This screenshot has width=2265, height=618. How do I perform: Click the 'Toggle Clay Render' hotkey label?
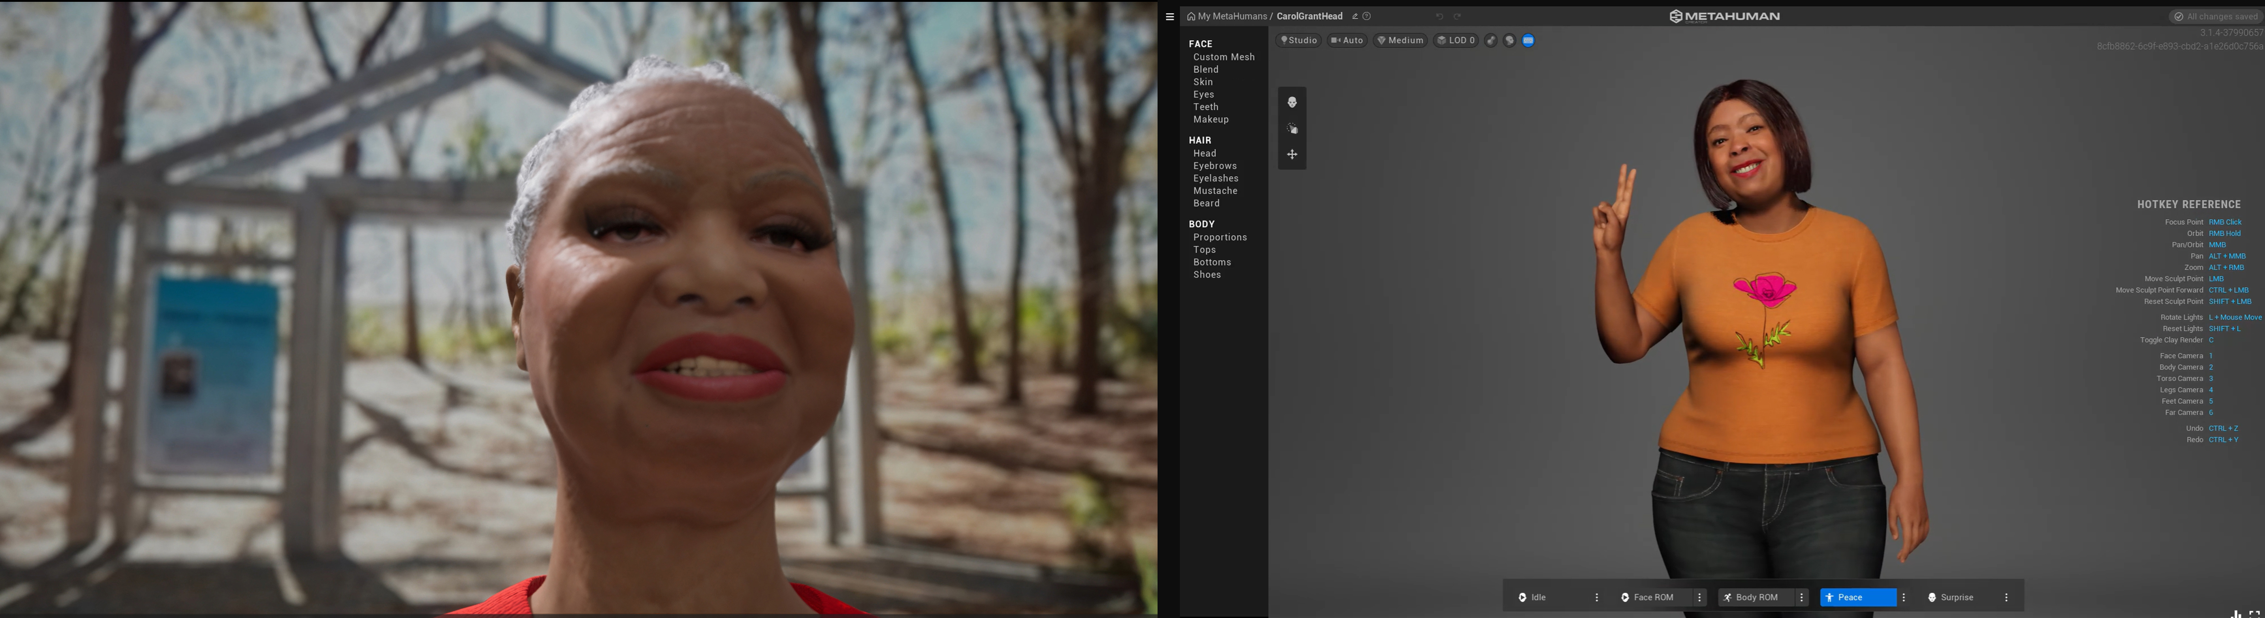2171,340
